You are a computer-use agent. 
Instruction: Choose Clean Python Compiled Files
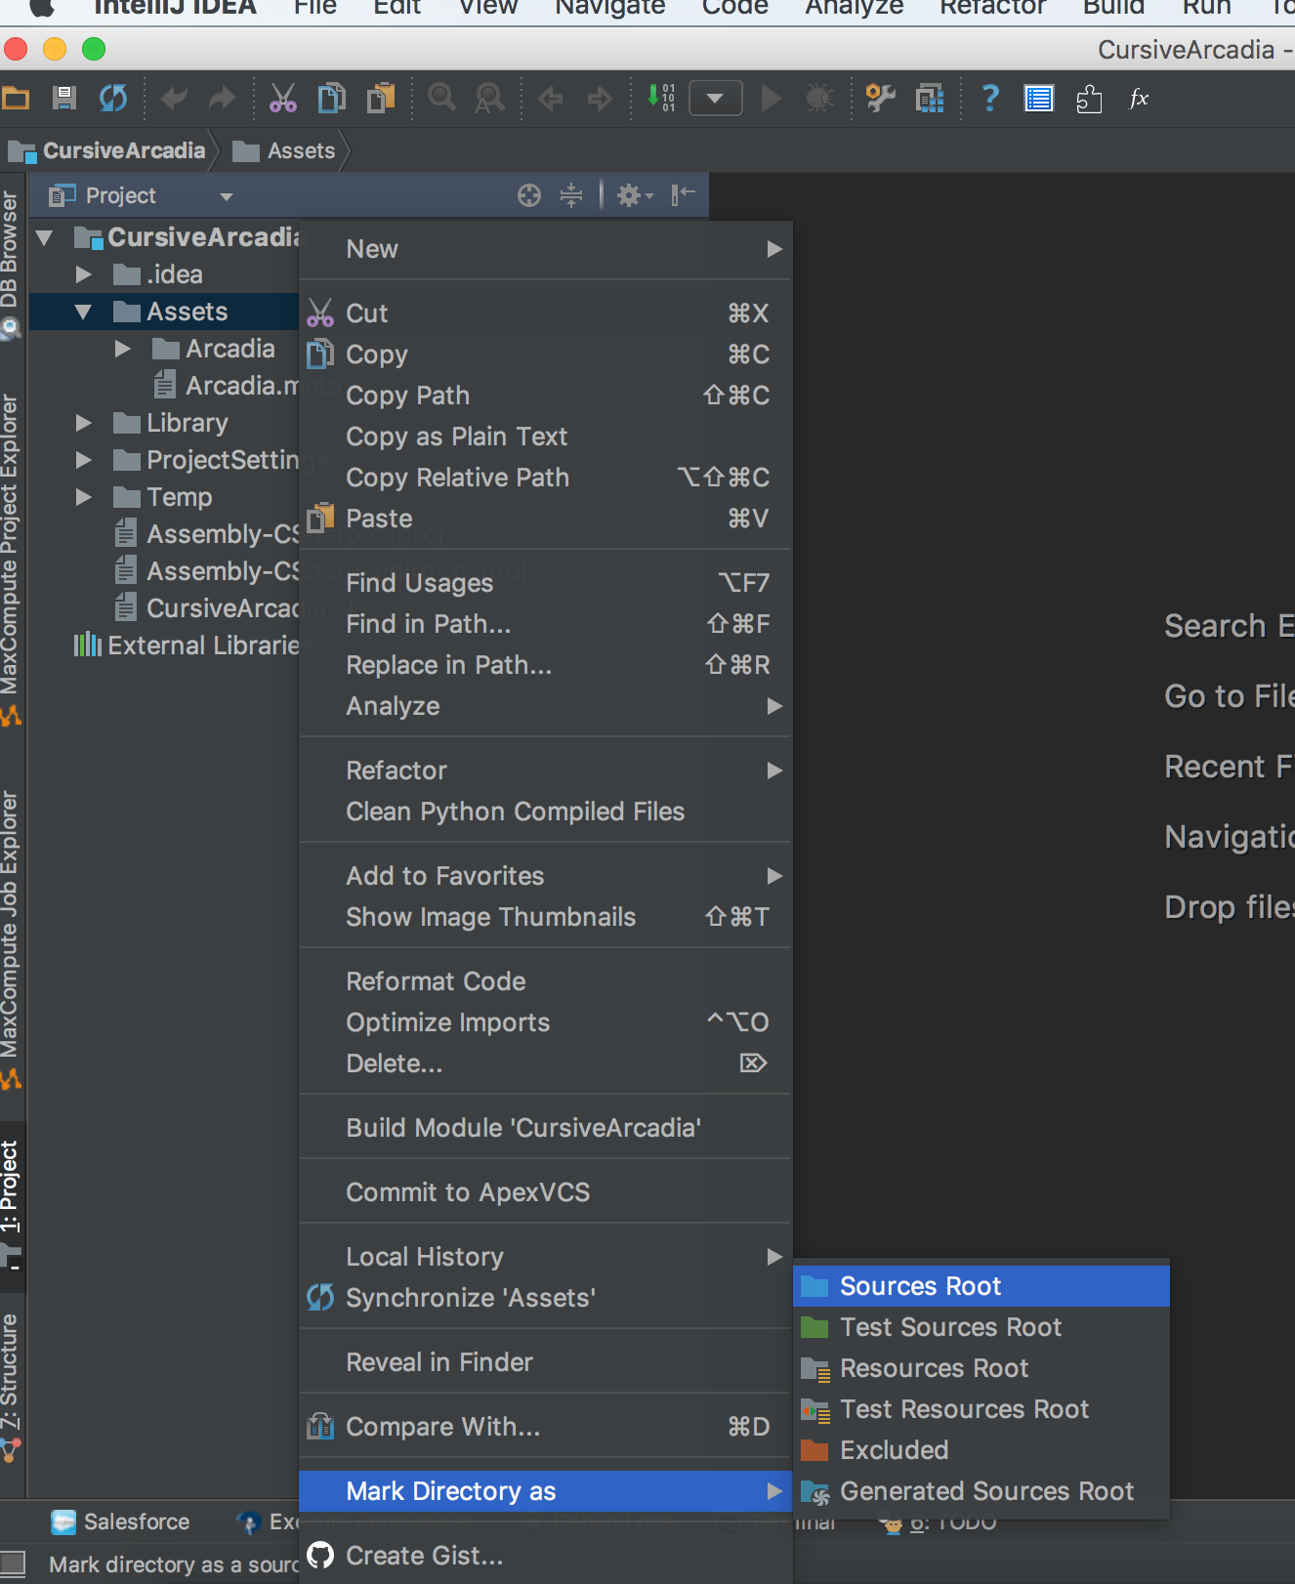click(545, 812)
